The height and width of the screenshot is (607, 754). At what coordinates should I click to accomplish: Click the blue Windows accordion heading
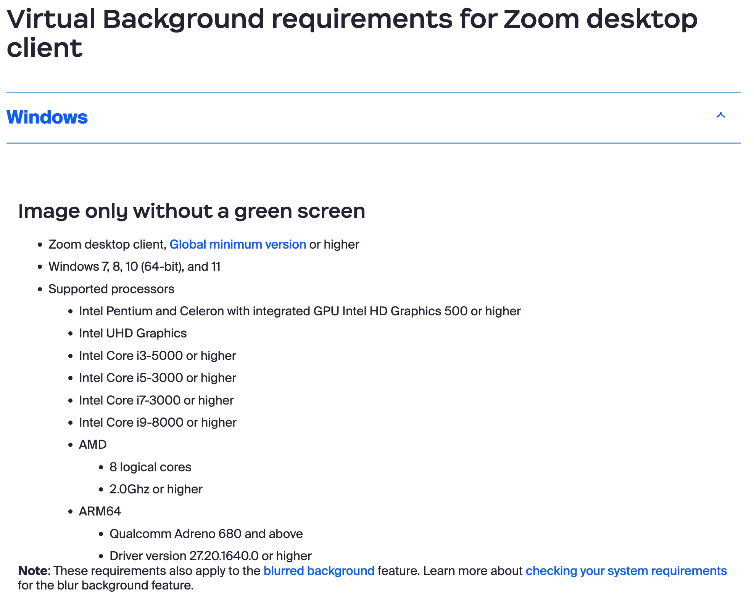(47, 117)
